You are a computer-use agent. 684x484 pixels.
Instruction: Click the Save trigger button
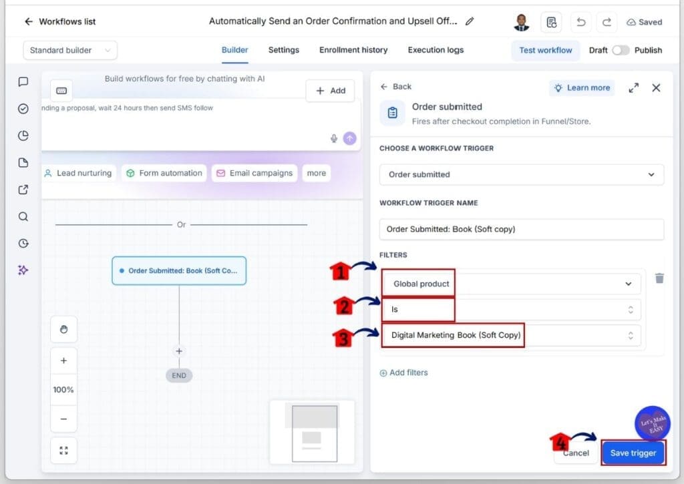(633, 453)
